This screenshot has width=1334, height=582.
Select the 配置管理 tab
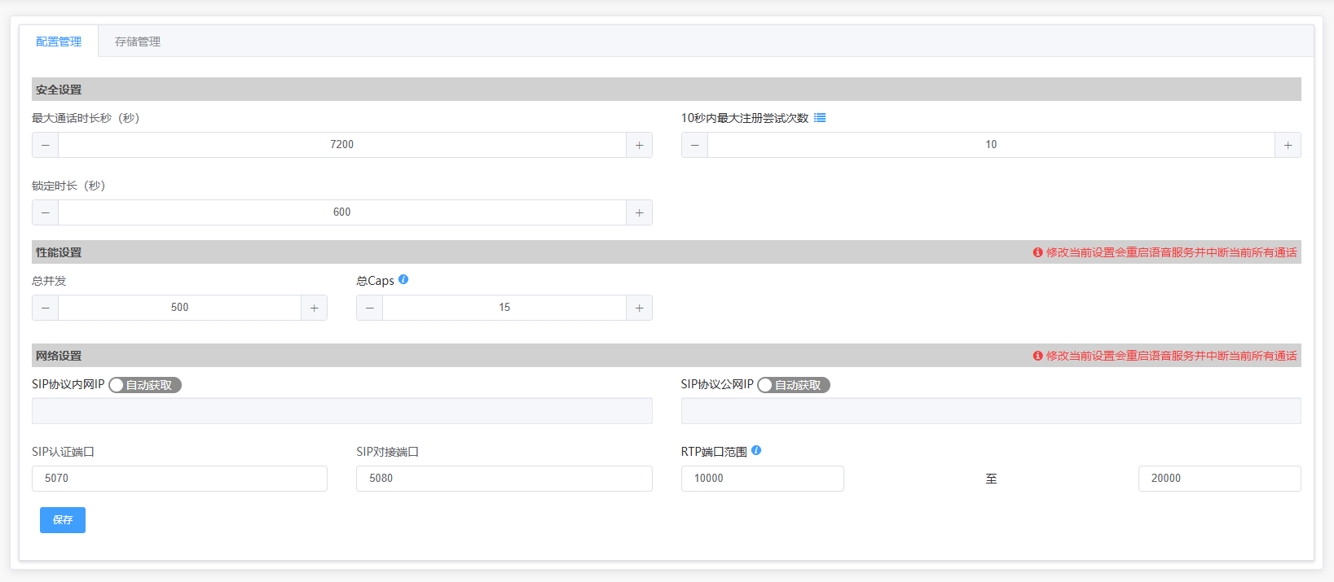[59, 42]
